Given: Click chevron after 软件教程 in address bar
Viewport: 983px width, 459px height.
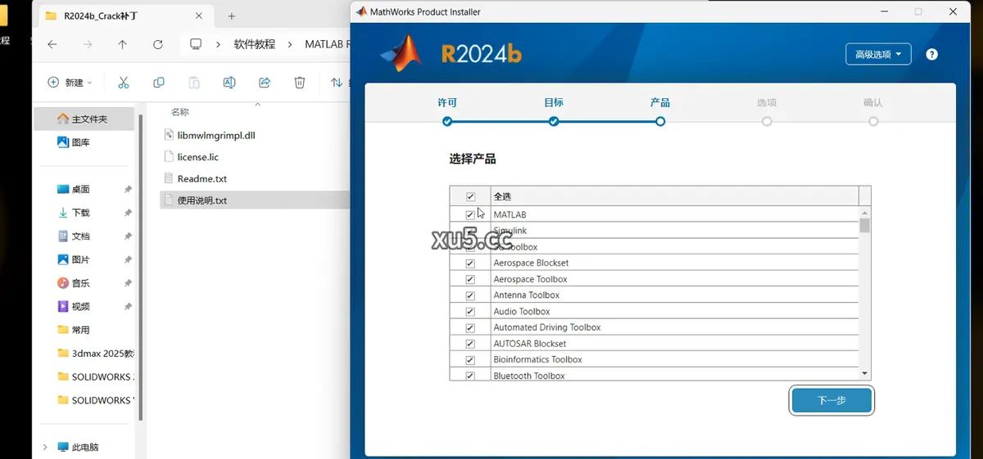Looking at the screenshot, I should (x=288, y=44).
